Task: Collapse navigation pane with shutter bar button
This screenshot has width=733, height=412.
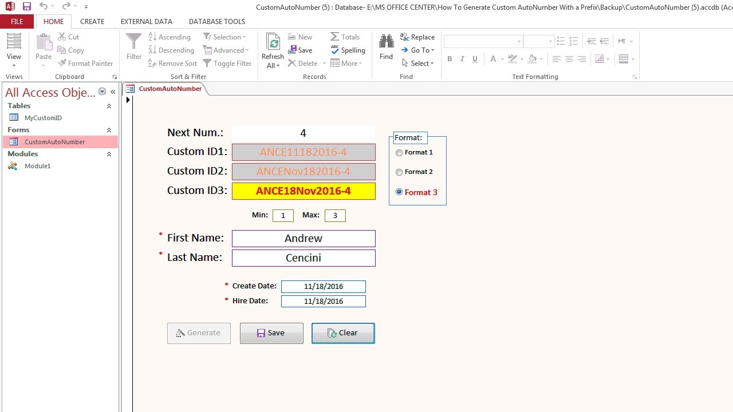Action: pos(113,92)
